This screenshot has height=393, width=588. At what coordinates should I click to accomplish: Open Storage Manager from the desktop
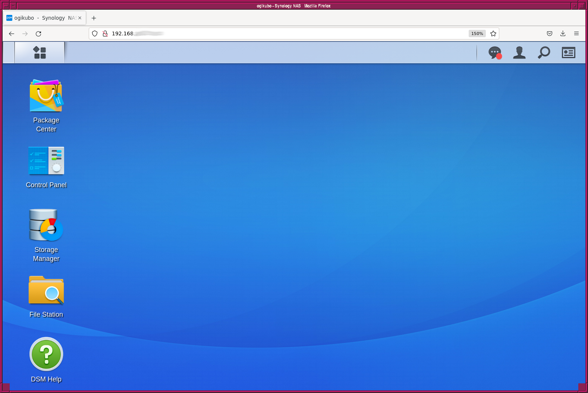(x=46, y=225)
